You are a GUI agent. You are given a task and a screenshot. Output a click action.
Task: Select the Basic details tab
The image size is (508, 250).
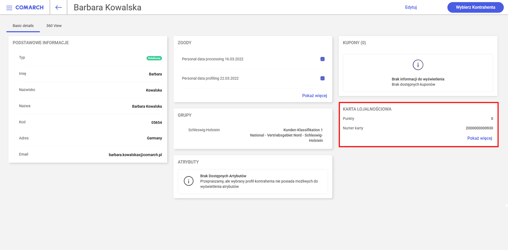tap(23, 26)
